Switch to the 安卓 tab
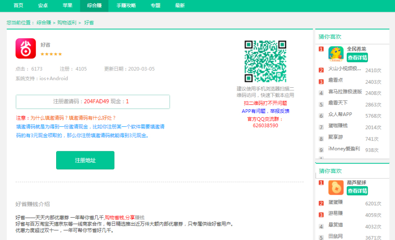Image resolution: width=395 pixels, height=240 pixels. [43, 6]
